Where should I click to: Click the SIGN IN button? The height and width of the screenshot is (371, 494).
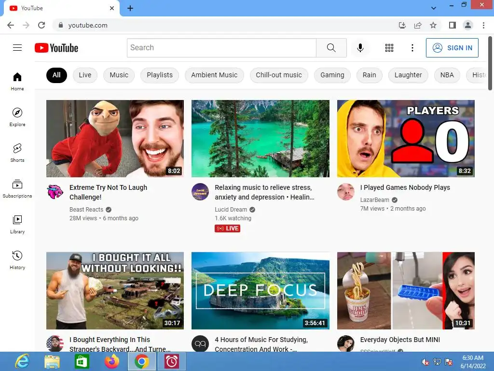pyautogui.click(x=452, y=48)
